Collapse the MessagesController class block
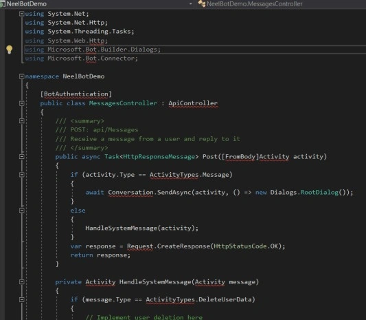 click(22, 103)
